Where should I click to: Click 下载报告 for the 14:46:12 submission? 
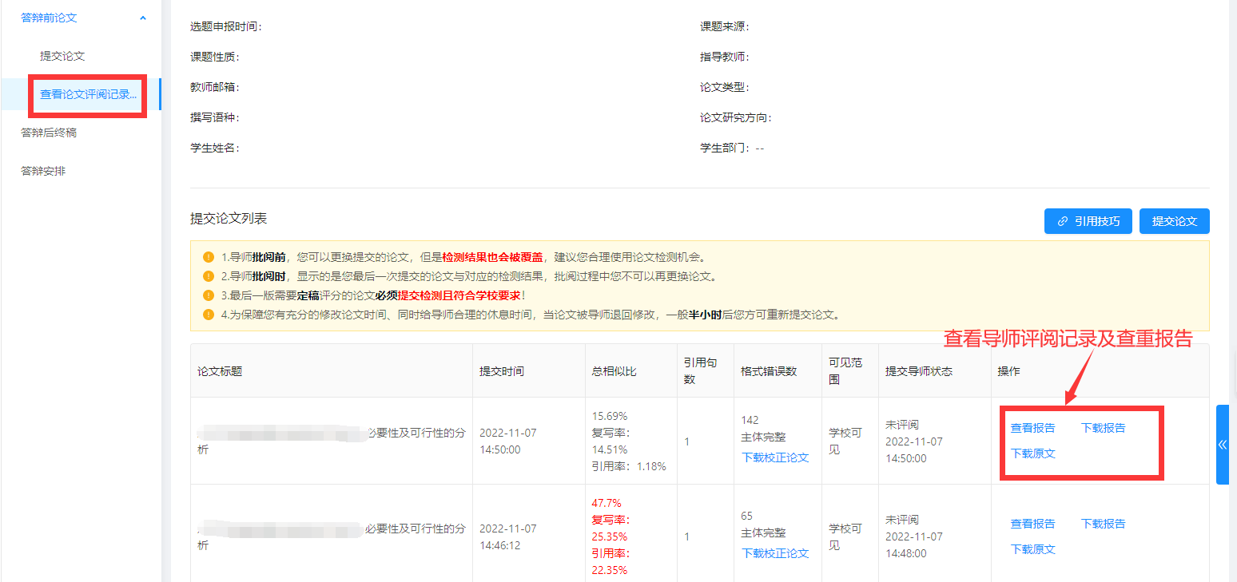[1103, 524]
